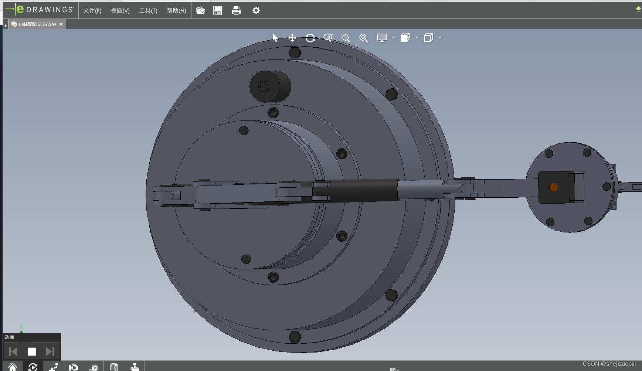Switch to the 总装配图.SLDASM tab
Image resolution: width=642 pixels, height=371 pixels.
click(x=37, y=24)
